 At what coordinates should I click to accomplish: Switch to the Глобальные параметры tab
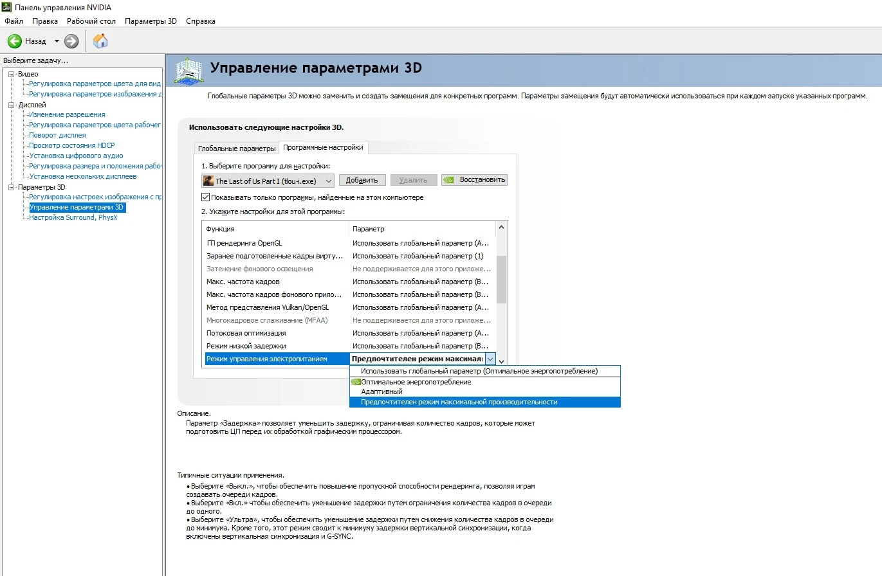coord(236,148)
